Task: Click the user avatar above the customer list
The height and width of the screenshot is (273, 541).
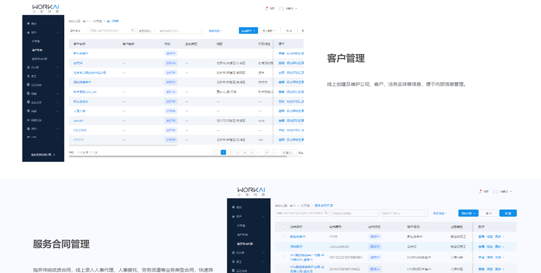Action: click(x=281, y=8)
